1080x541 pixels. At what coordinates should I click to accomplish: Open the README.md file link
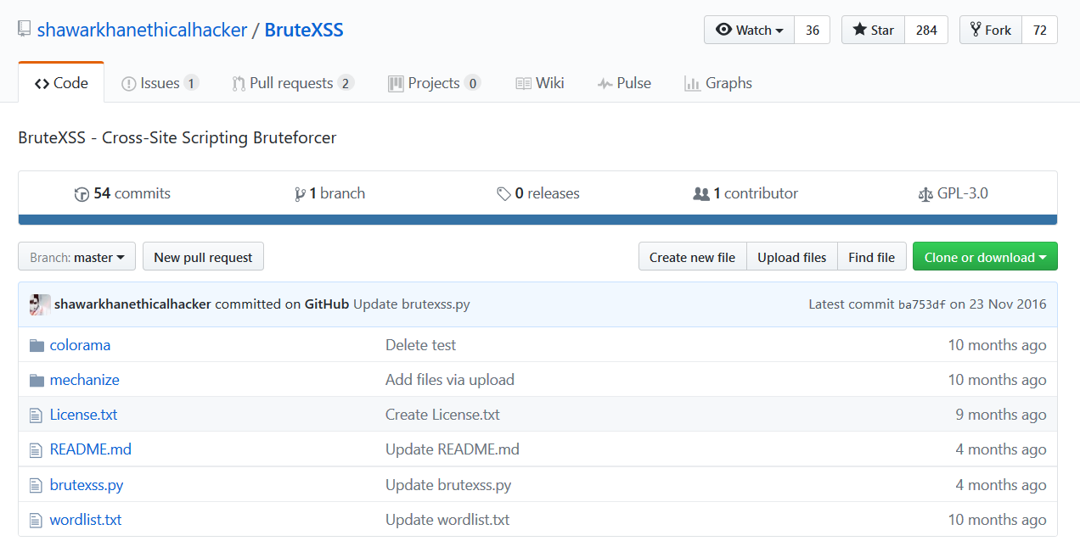point(90,449)
